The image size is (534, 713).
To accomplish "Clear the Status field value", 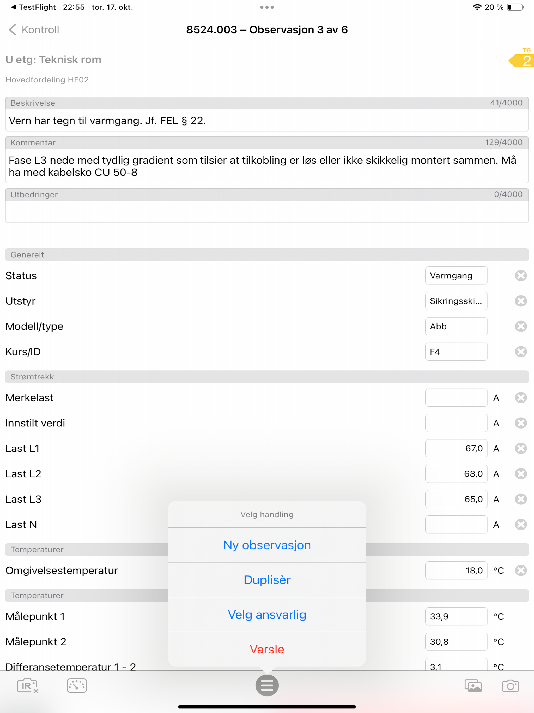I will pos(521,276).
